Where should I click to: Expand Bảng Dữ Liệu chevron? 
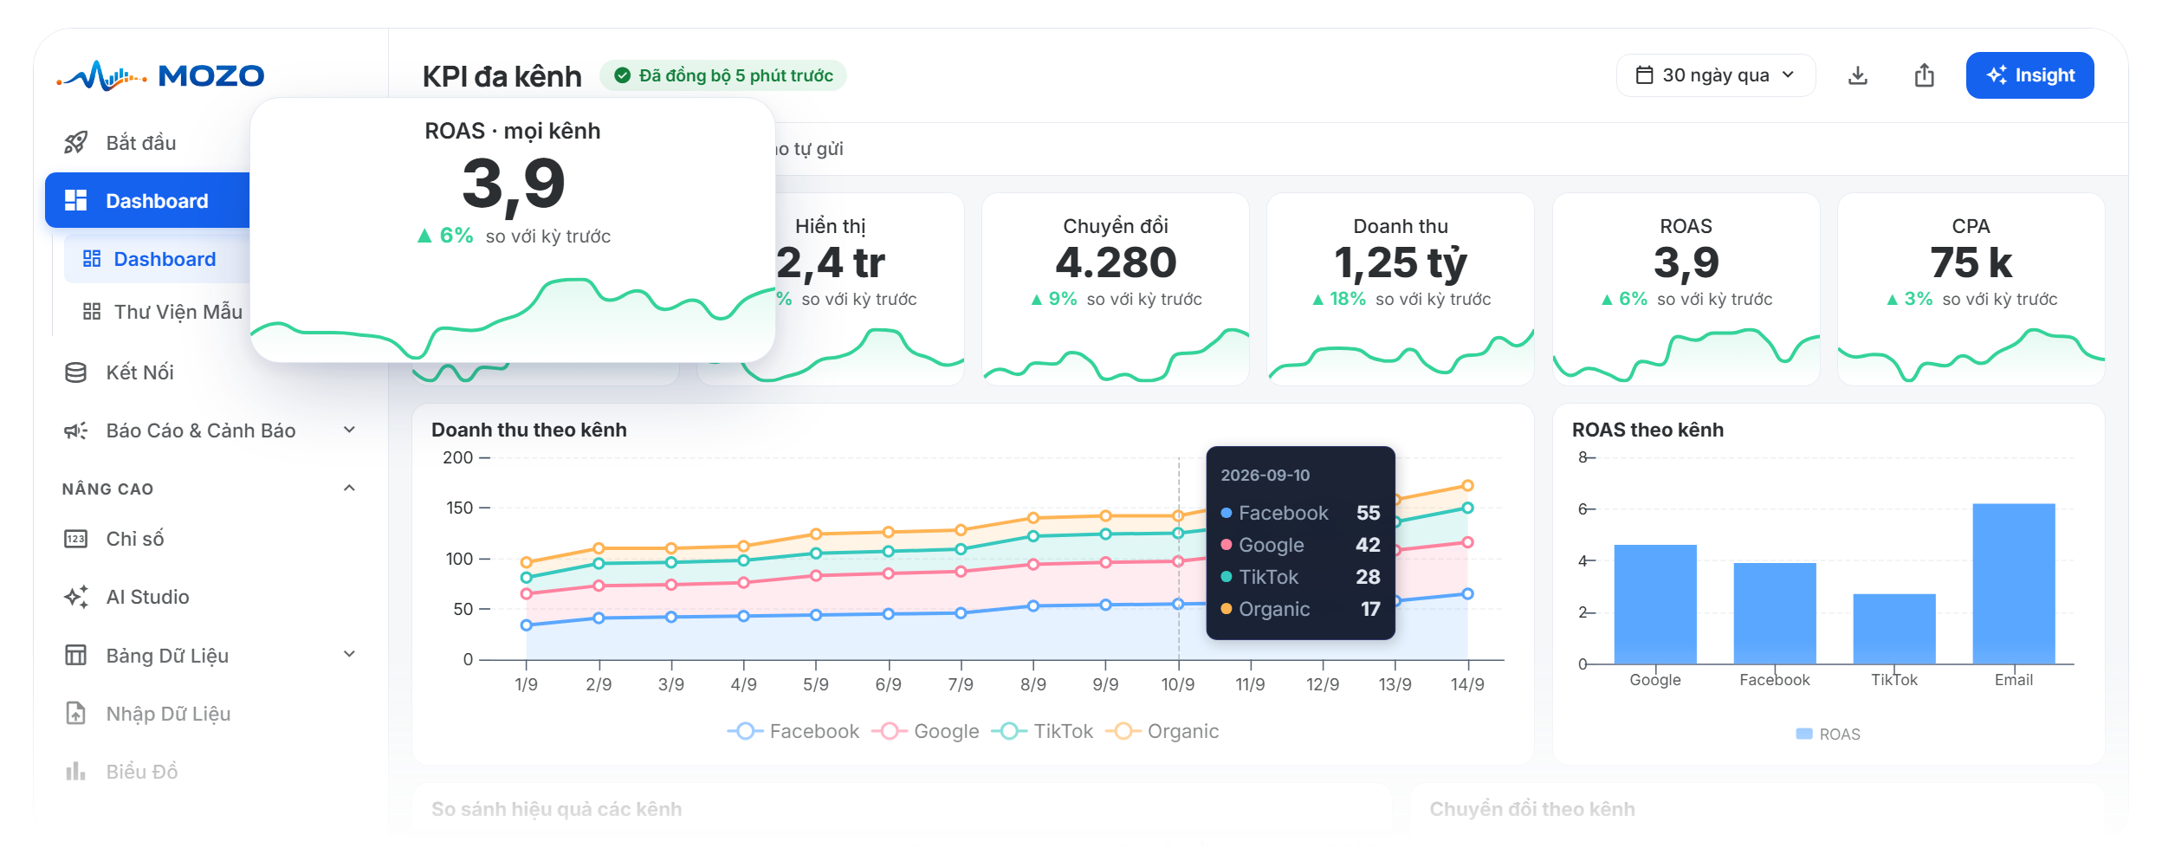click(x=349, y=654)
